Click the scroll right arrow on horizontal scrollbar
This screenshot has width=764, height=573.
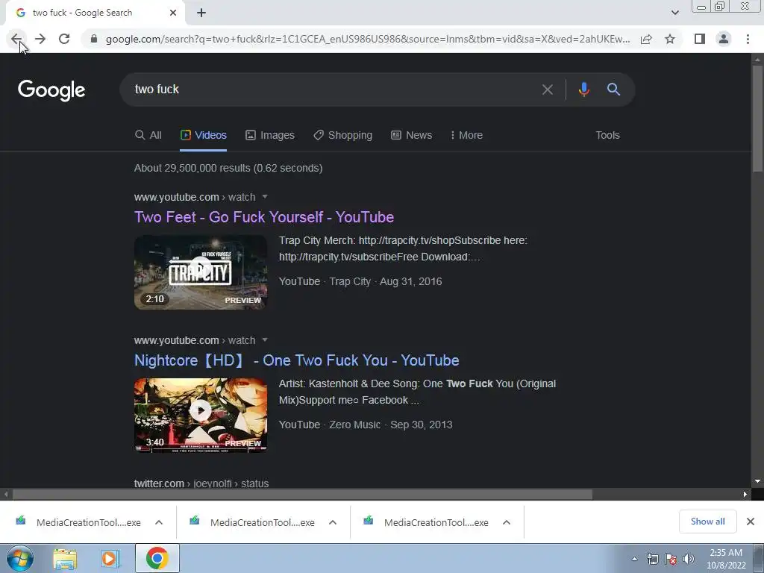tap(745, 495)
